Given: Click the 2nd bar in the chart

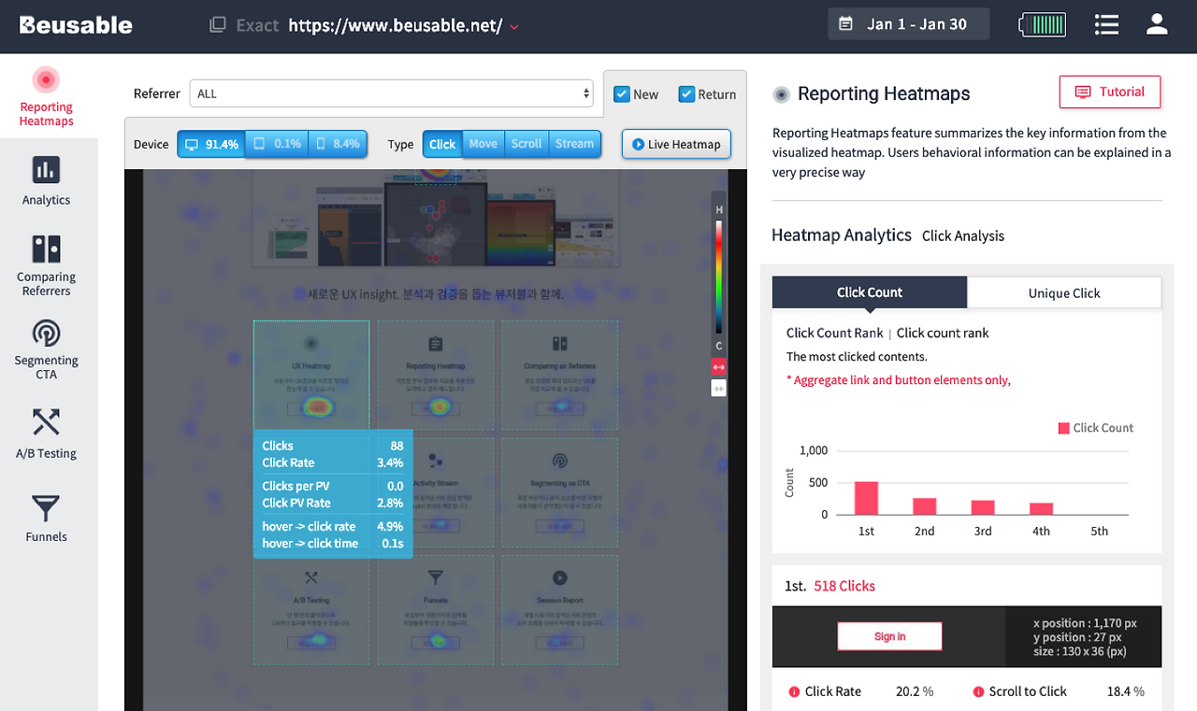Looking at the screenshot, I should tap(925, 506).
